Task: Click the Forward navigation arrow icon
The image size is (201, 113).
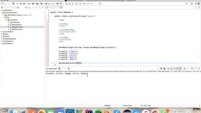Action: point(95,4)
